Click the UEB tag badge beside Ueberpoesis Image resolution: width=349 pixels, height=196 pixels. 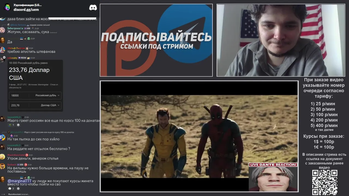[x=27, y=28]
